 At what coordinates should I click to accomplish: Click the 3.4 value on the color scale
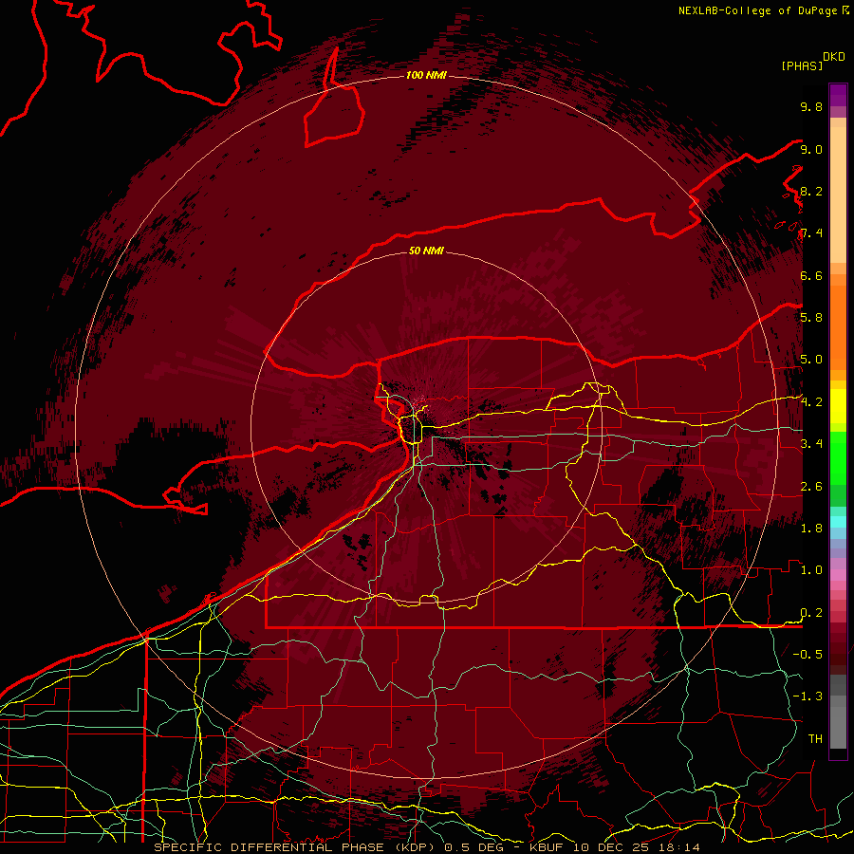point(811,443)
